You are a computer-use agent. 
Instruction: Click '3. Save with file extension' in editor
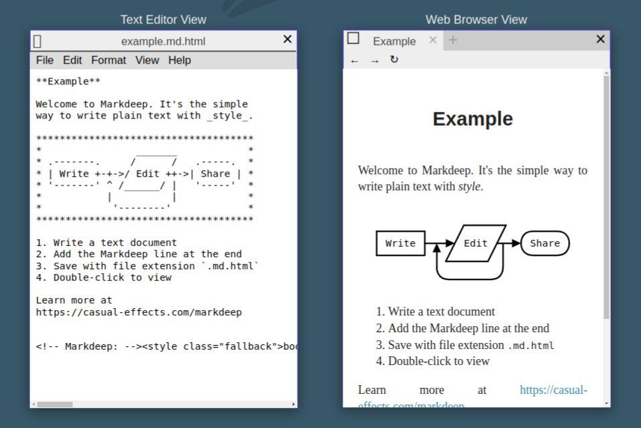(147, 266)
